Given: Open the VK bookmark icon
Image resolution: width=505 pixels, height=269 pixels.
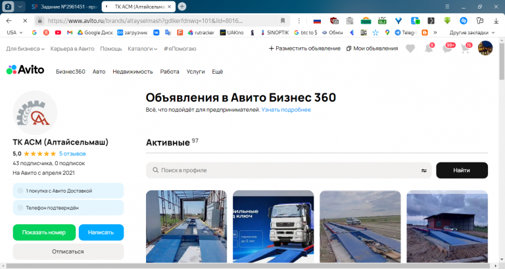Looking at the screenshot, I should point(156,32).
